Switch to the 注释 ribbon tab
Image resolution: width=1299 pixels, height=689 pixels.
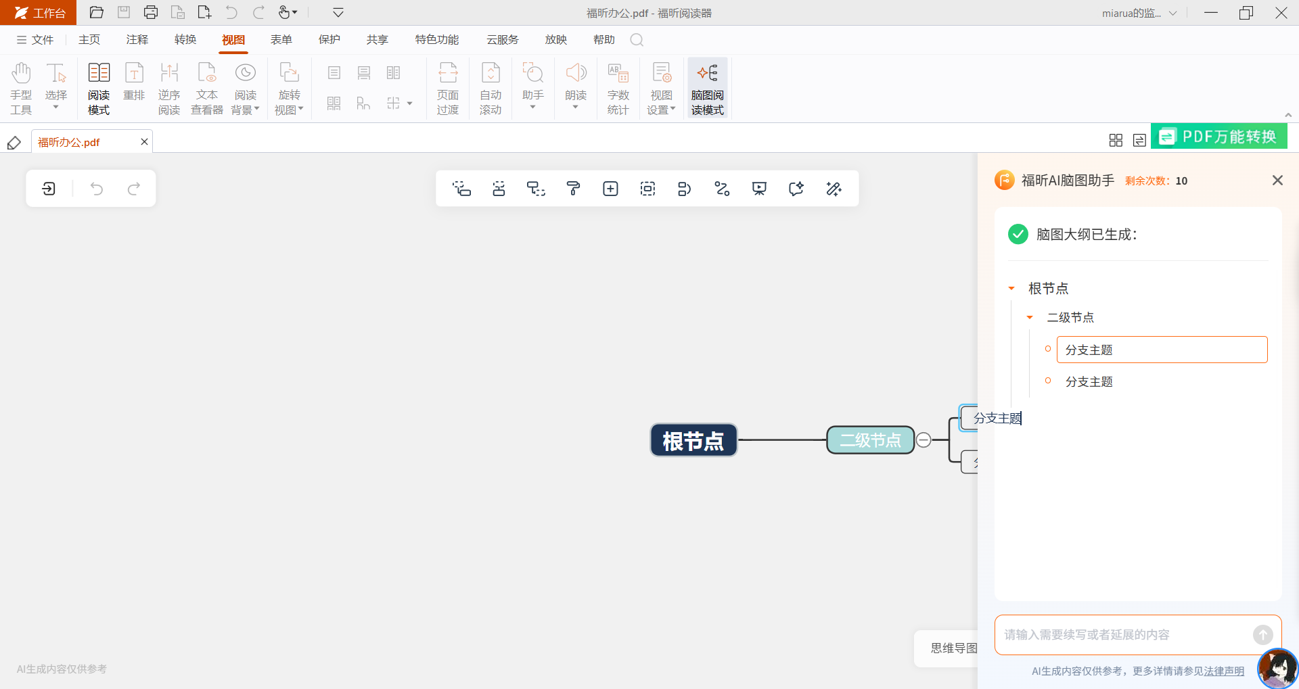(x=137, y=40)
